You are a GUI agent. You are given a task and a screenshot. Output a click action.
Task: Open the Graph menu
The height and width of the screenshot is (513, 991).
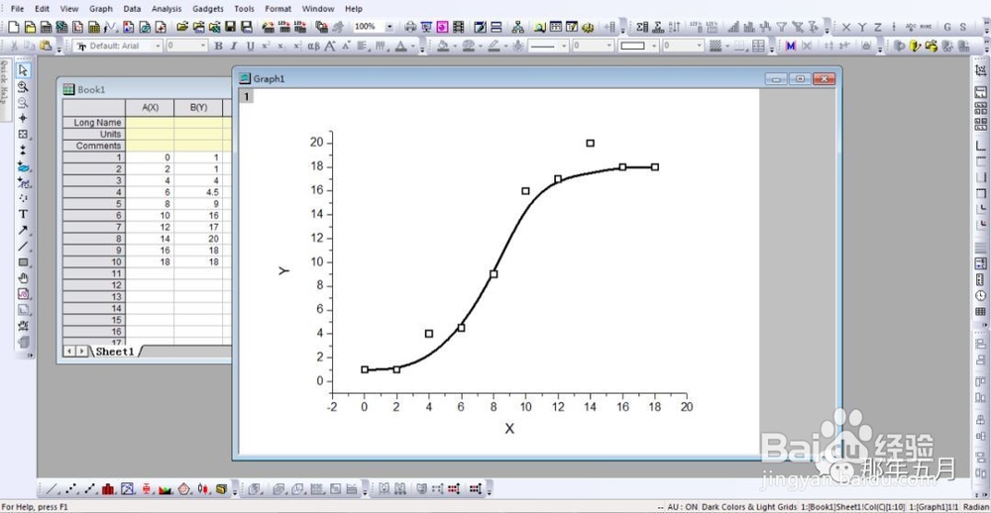click(101, 9)
